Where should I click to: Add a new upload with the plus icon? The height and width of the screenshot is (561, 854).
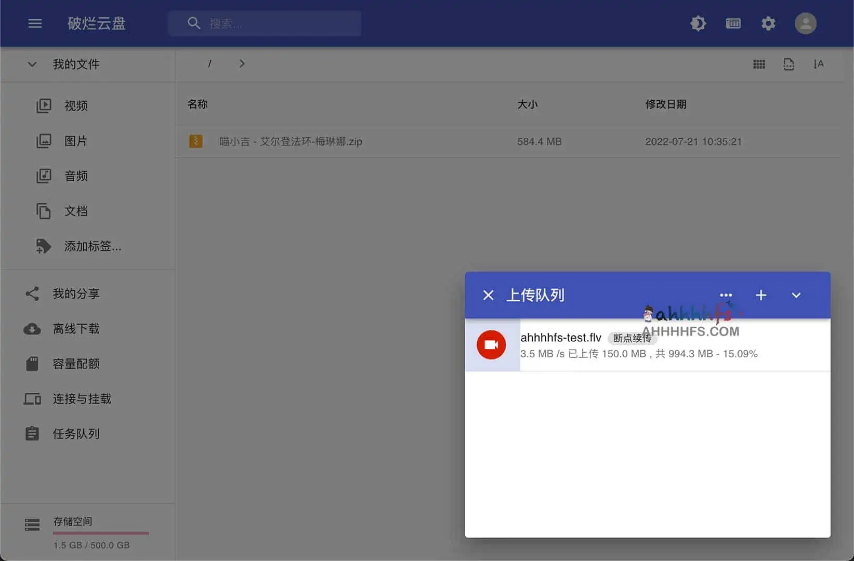coord(760,295)
